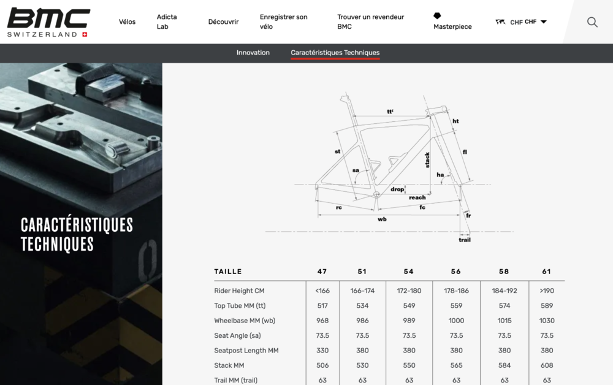
Task: Click the BMC Switzerland logo
Action: [48, 22]
